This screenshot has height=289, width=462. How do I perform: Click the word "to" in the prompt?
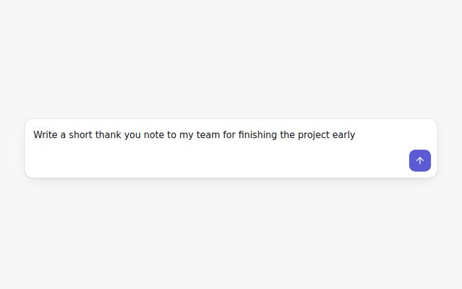[x=172, y=135]
